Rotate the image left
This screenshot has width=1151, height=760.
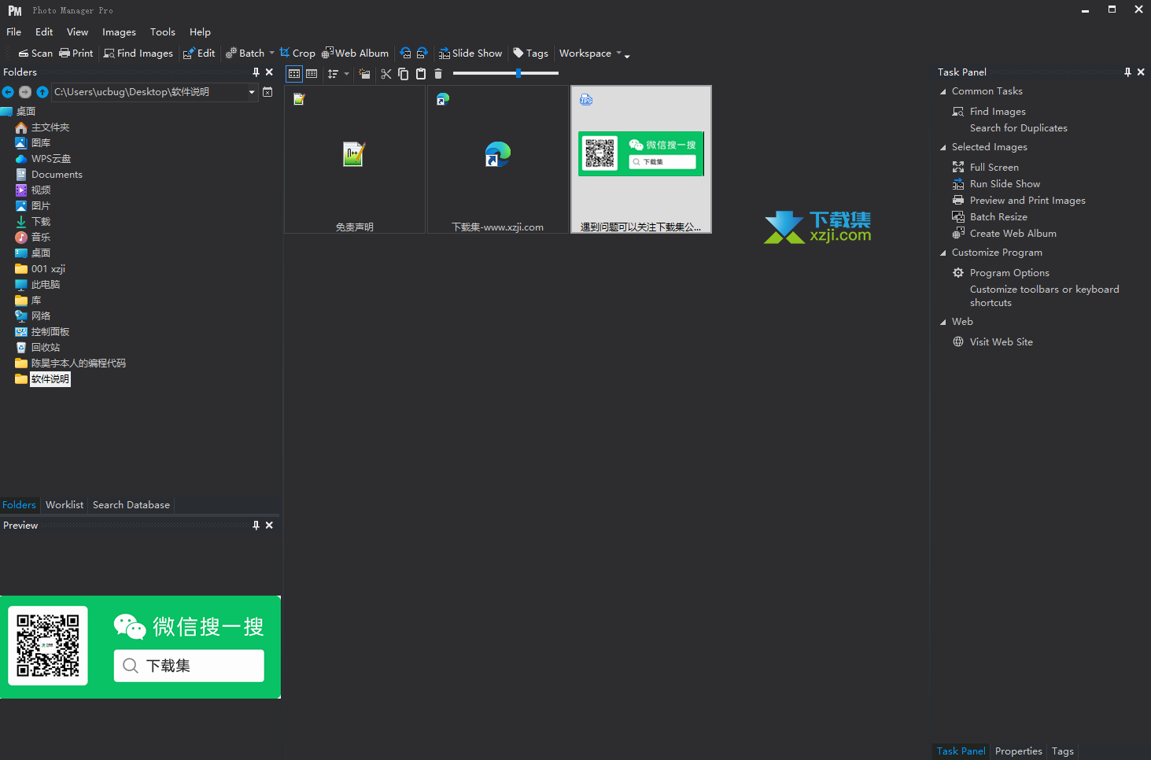(406, 53)
